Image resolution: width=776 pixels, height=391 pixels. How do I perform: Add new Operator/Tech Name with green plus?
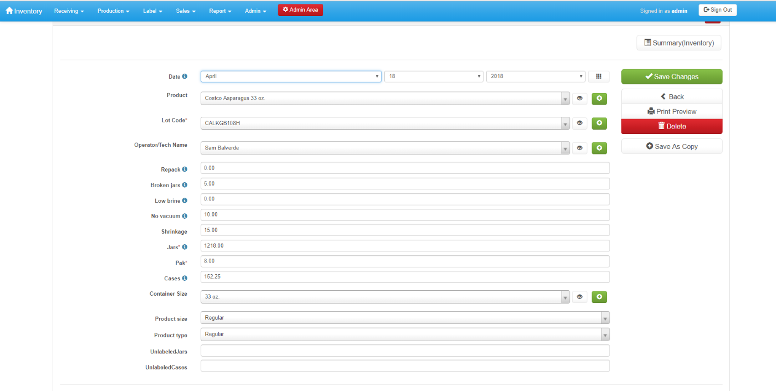tap(599, 148)
